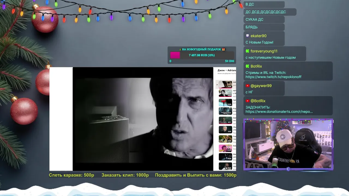Click the top chat message 'В ДС'

(x=250, y=4)
